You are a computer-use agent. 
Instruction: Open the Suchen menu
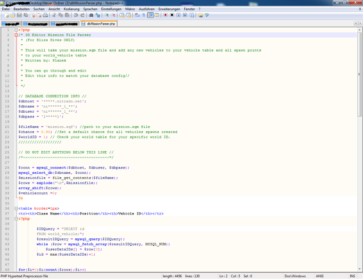[x=39, y=9]
